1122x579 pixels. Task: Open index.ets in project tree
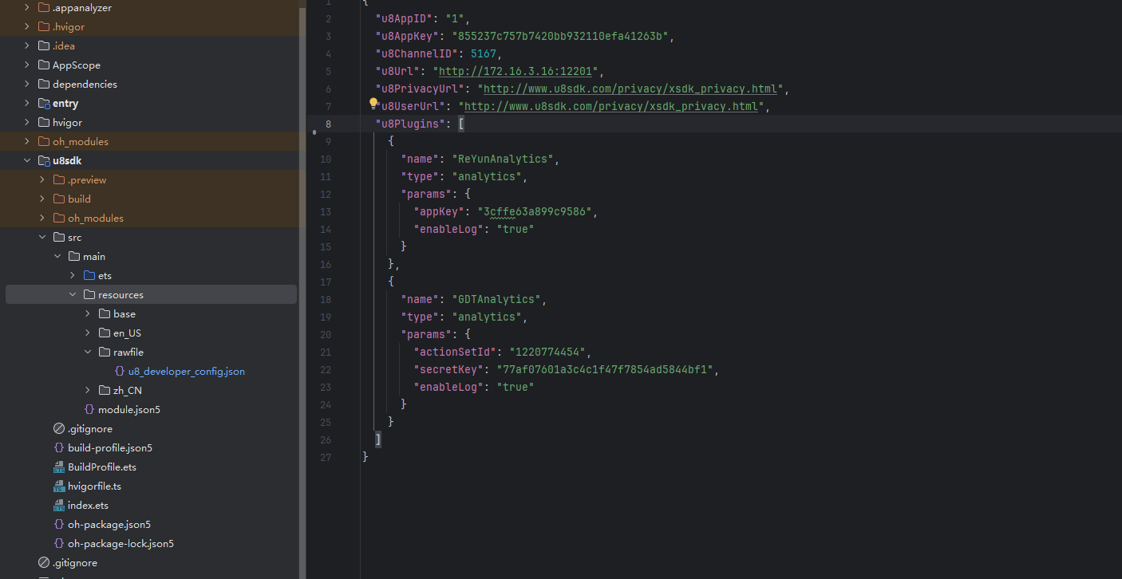click(88, 506)
